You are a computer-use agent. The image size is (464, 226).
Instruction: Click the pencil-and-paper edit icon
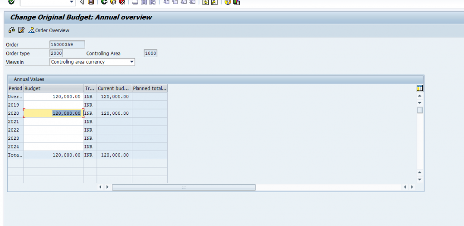pyautogui.click(x=21, y=30)
